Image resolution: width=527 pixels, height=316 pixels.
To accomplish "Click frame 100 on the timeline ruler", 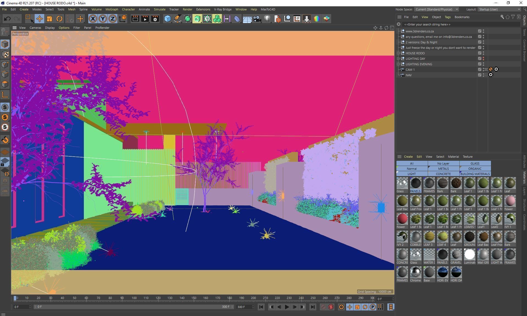I will 134,298.
